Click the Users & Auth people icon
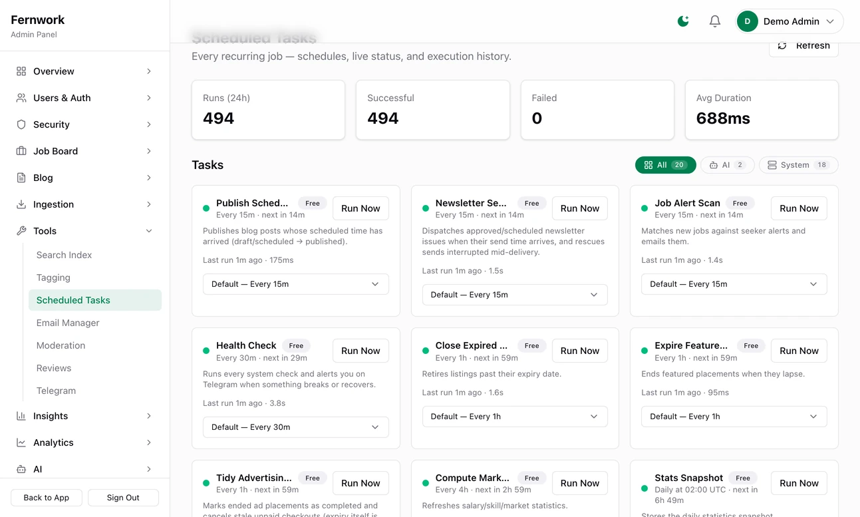Screen dimensions: 860x517 click(21, 98)
